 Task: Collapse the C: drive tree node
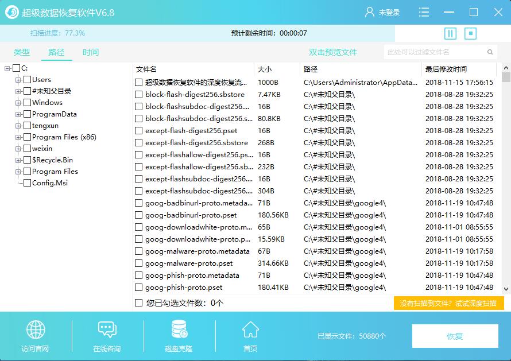[7, 68]
